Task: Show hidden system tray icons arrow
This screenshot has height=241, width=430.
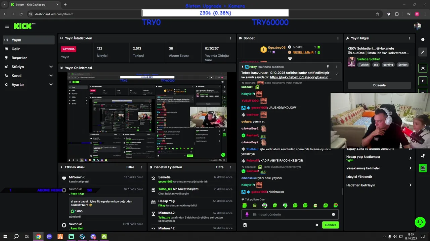Action: click(384, 237)
